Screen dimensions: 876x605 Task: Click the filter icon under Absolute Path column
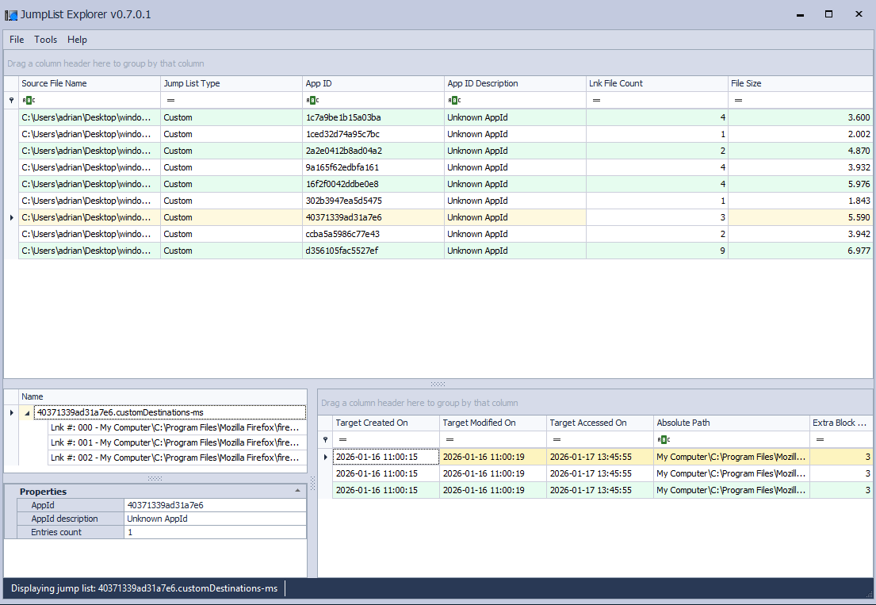click(x=664, y=439)
